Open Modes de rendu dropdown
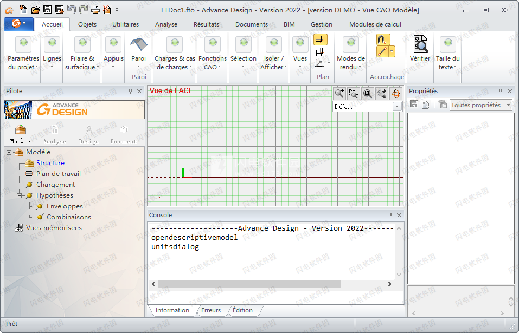 pos(351,54)
